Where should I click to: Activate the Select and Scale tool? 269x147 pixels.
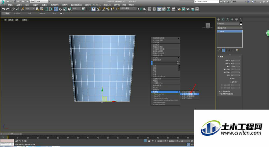click(x=65, y=9)
